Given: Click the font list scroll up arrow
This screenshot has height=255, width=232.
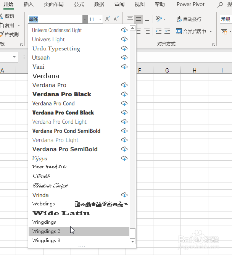Looking at the screenshot, I should pos(133,28).
